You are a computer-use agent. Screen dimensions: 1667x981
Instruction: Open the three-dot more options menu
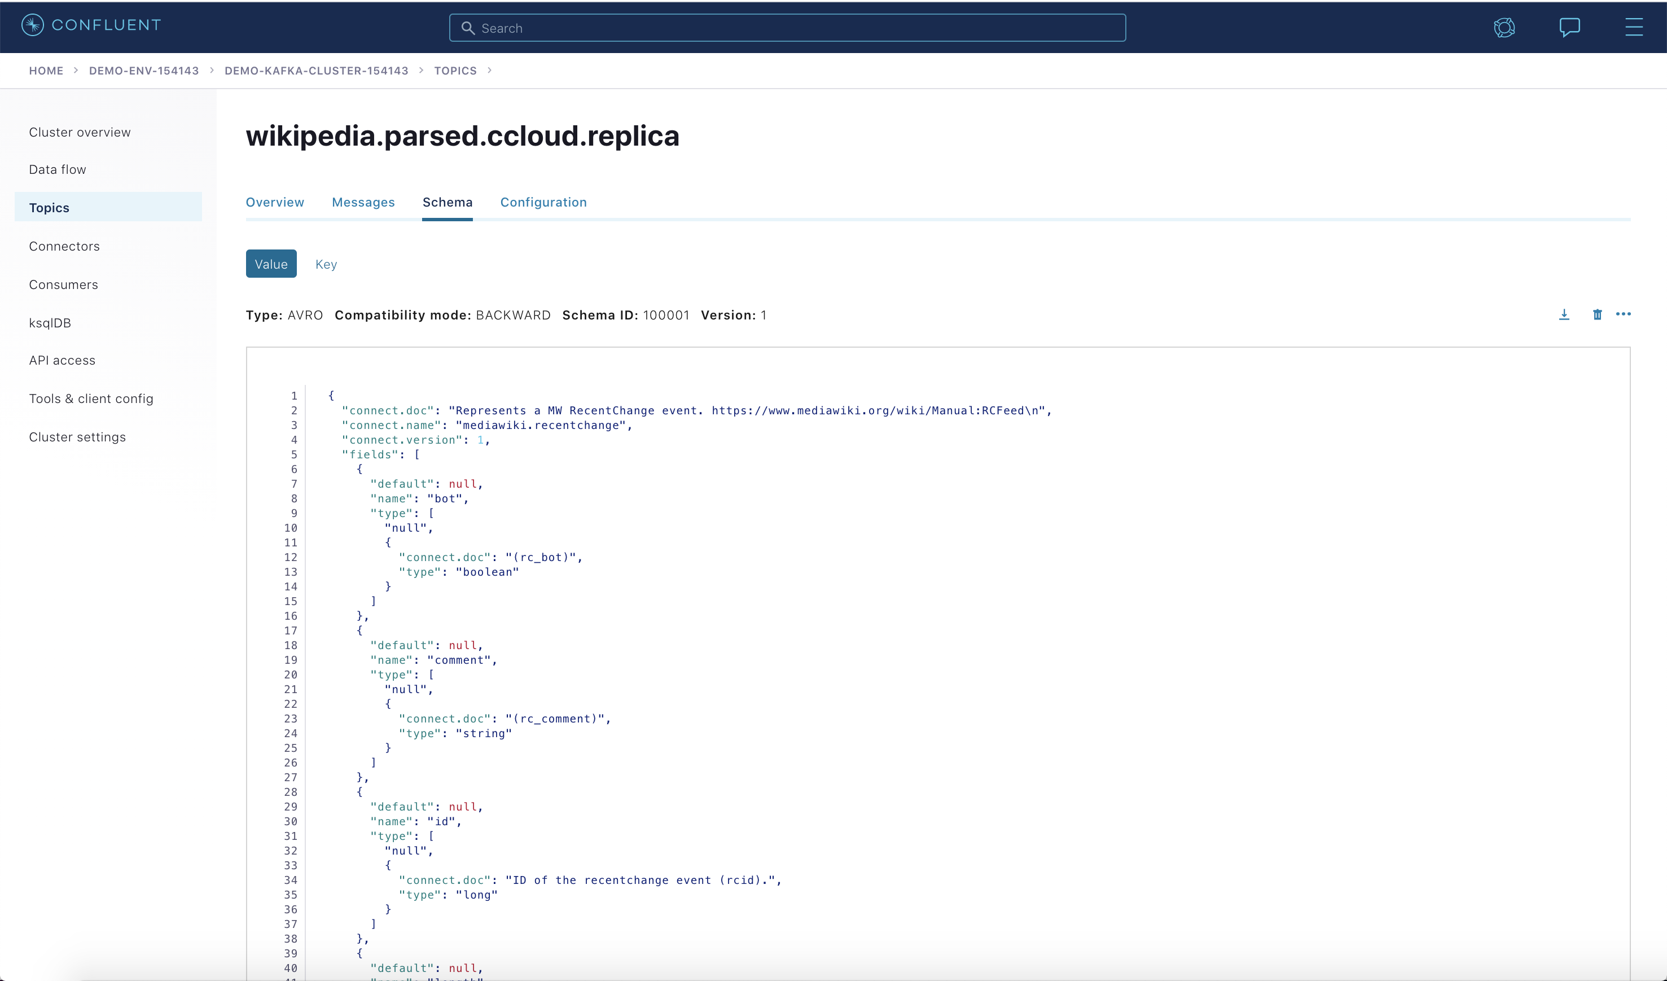1624,314
